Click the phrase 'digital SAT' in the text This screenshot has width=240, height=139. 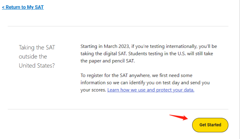tap(115, 53)
